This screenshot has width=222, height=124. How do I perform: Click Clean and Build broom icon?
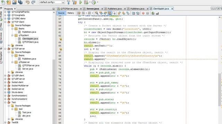coord(75,2)
